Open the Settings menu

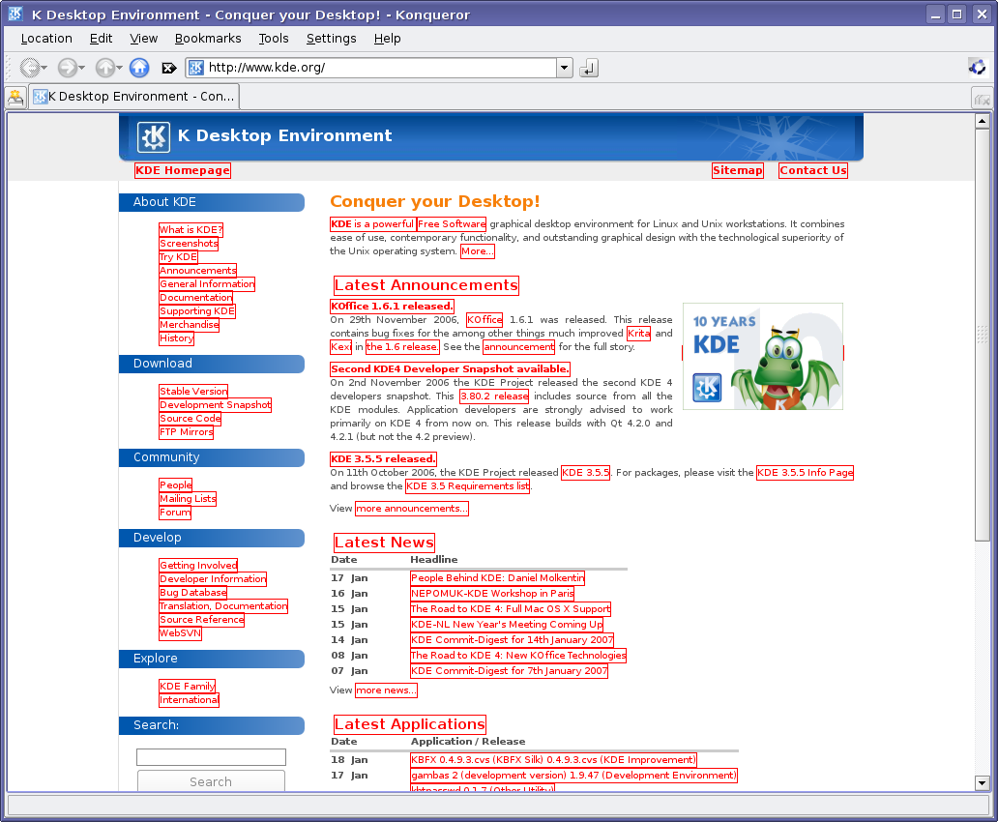tap(332, 39)
